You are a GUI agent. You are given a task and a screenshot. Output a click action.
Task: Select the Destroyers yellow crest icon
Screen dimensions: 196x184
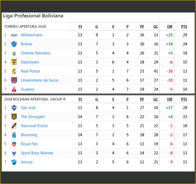point(14,62)
